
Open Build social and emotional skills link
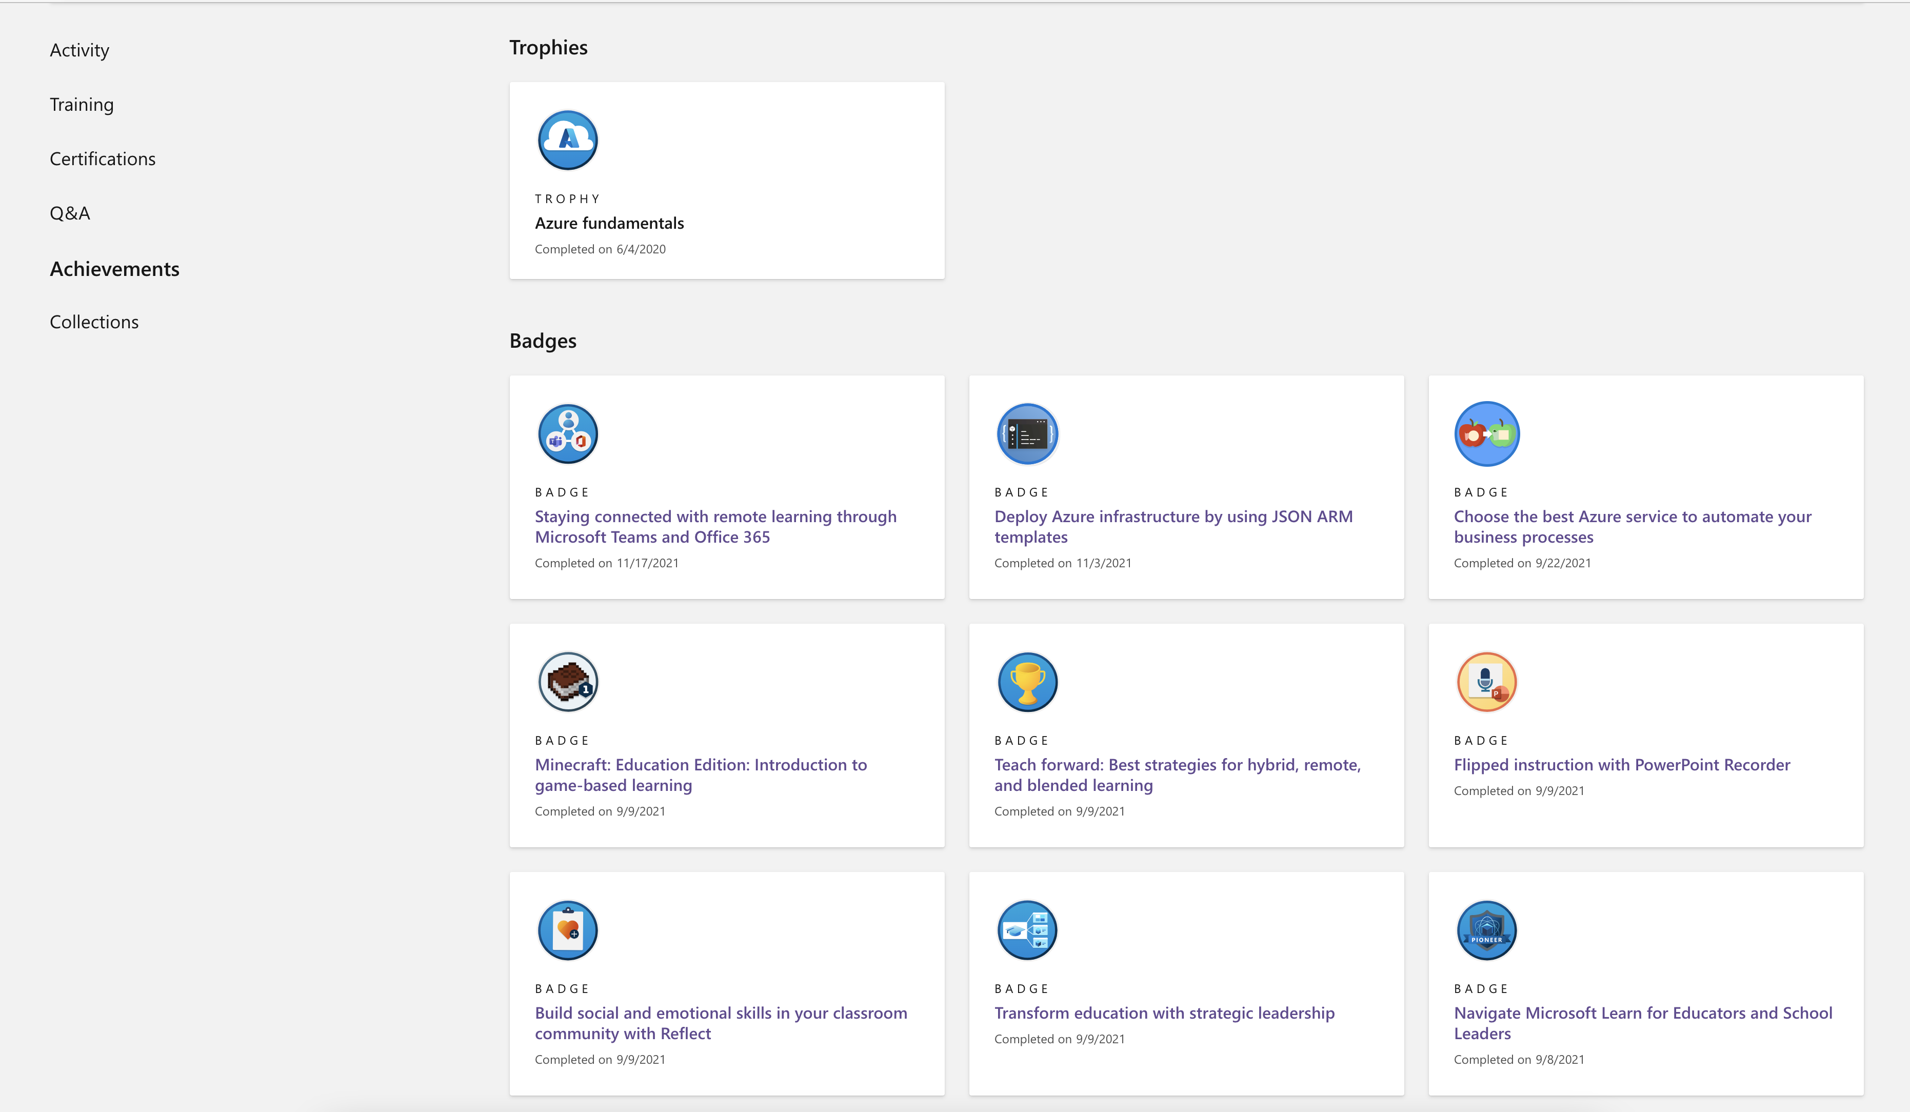[721, 1023]
